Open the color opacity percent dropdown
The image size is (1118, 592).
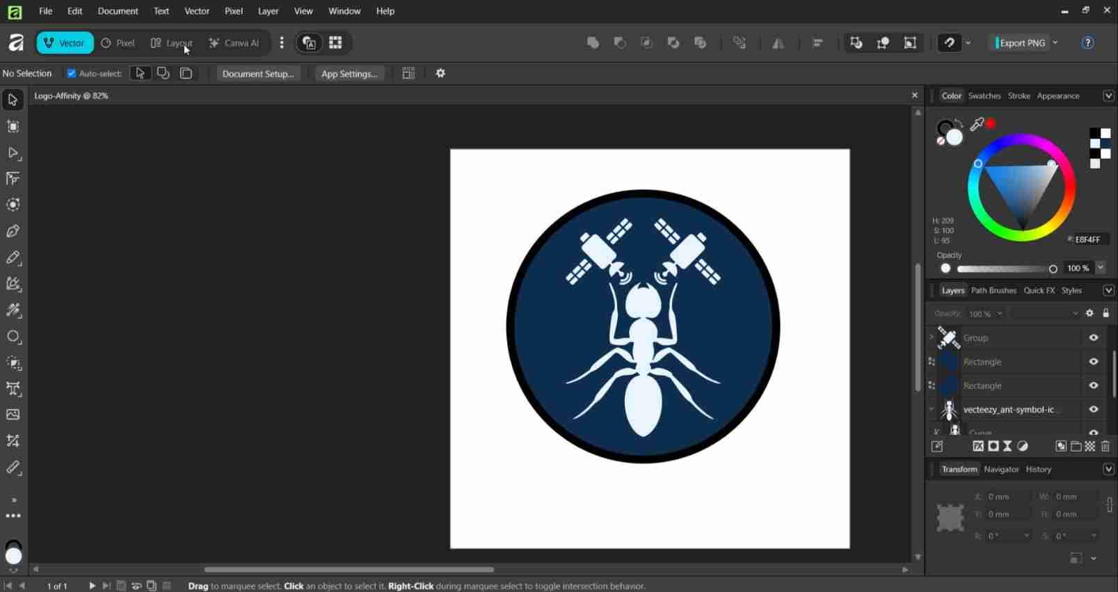[1101, 268]
